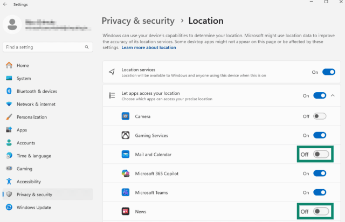Toggle Let apps access your location

(320, 95)
